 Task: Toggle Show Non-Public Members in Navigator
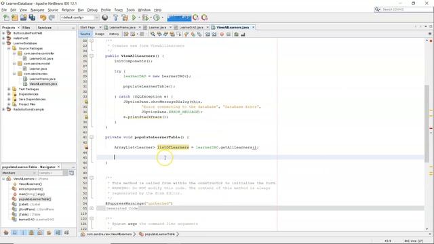(x=32, y=232)
